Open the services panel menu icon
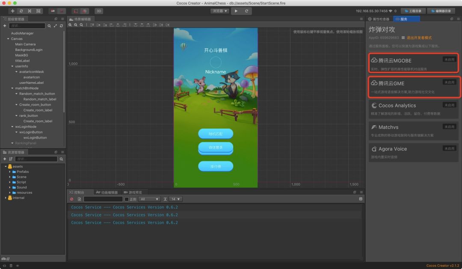Image resolution: width=462 pixels, height=269 pixels. coord(458,19)
